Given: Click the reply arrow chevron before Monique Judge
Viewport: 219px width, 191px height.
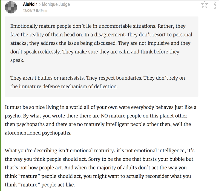Looking at the screenshot, I should 39,4.
